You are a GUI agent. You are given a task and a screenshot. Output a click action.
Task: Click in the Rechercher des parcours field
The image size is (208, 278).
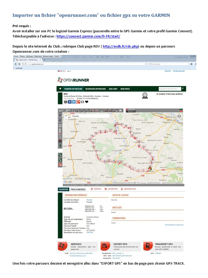point(170,89)
